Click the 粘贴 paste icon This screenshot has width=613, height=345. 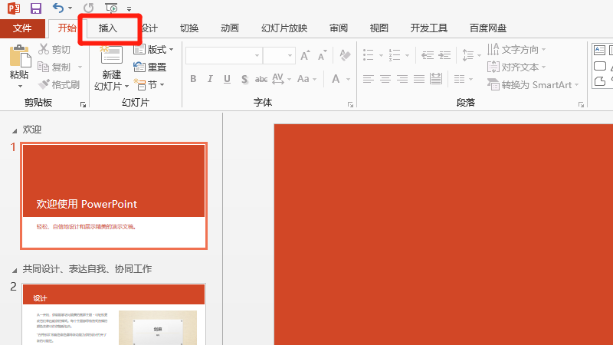point(20,56)
